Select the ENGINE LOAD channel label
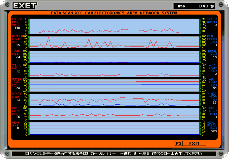Screen dimensions: 229x159 click(x=17, y=39)
